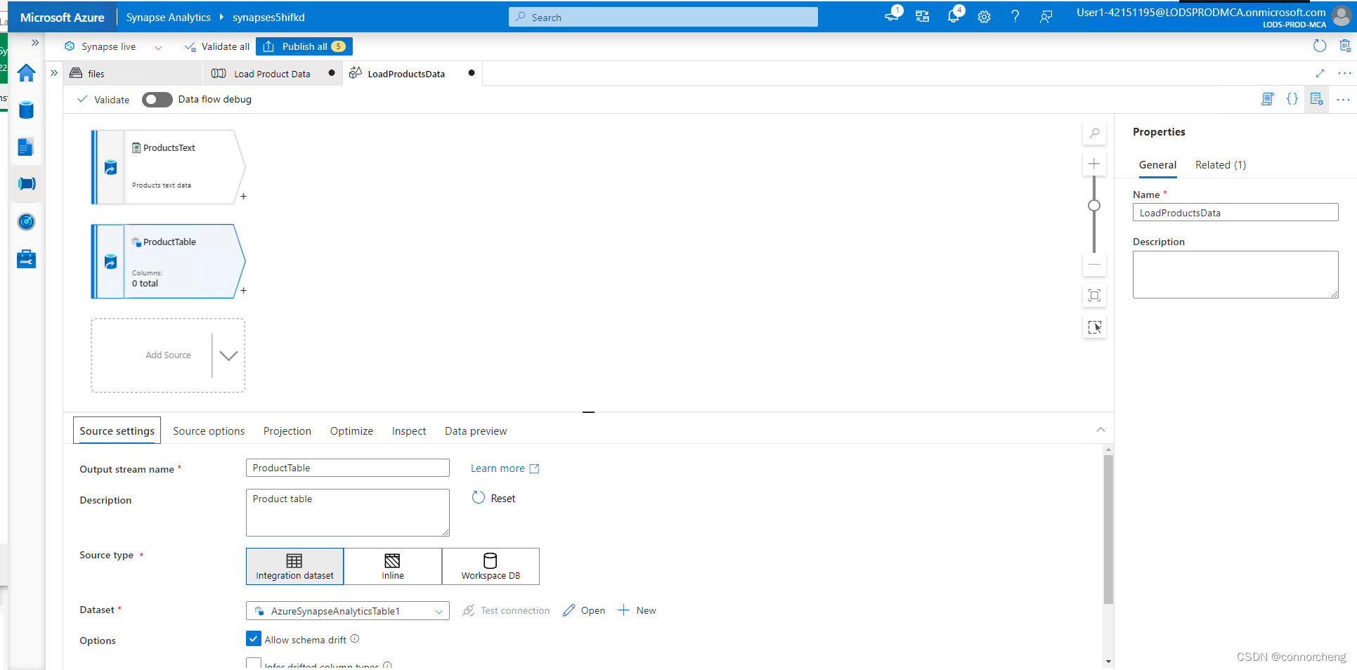The width and height of the screenshot is (1357, 670).
Task: Search the data flow canvas
Action: tap(1094, 133)
